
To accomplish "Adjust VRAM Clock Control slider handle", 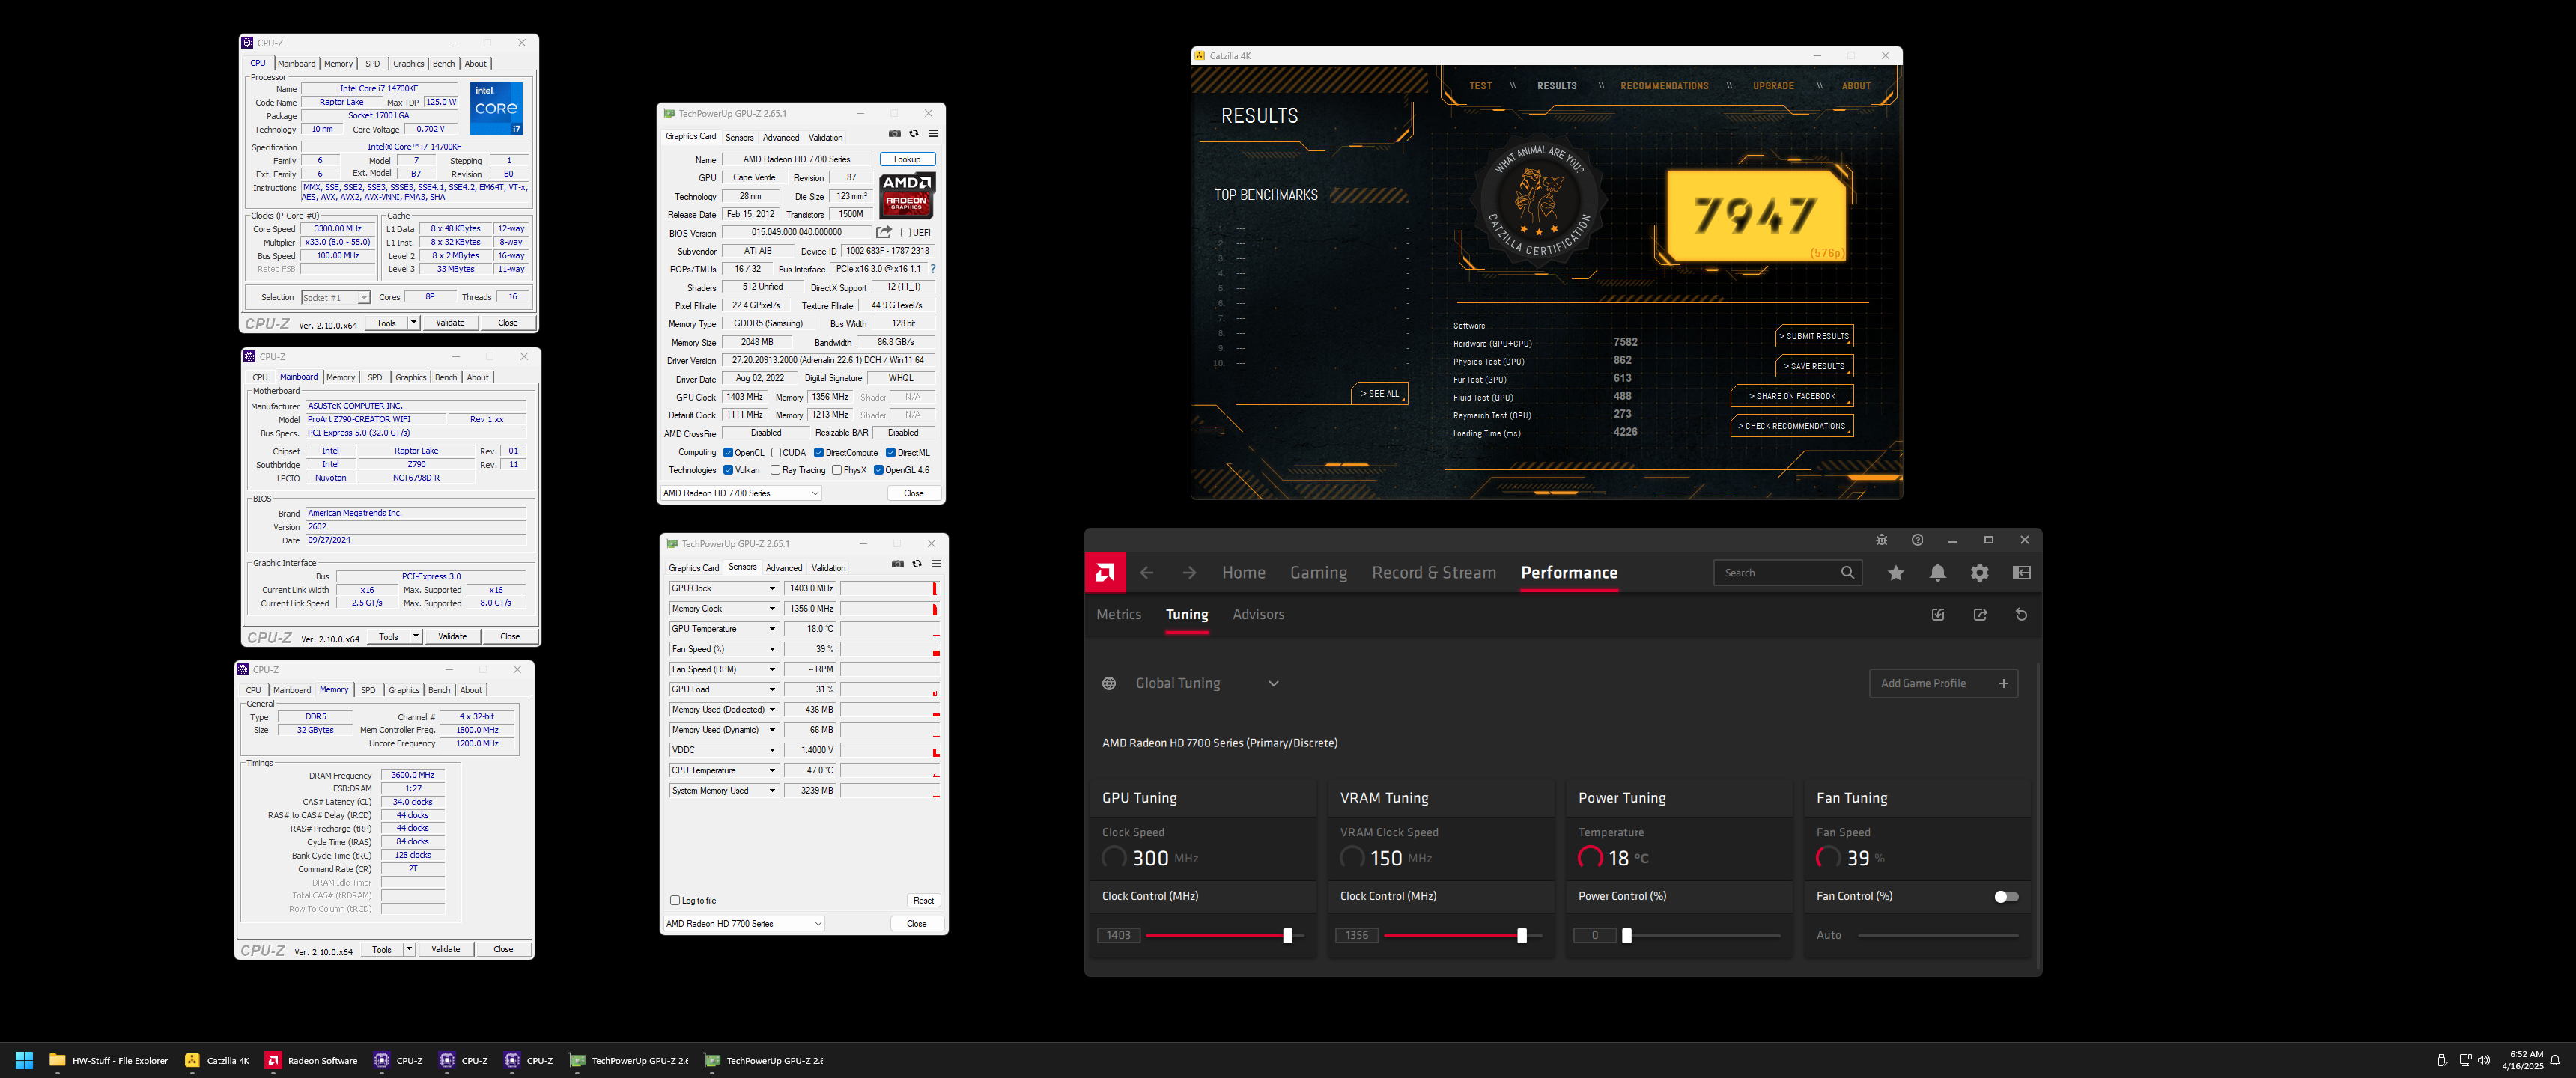I will click(1522, 936).
